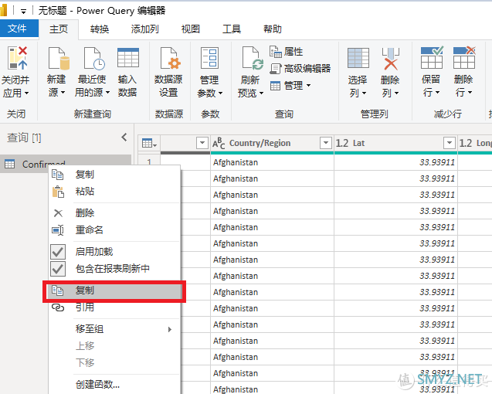This screenshot has width=492, height=394.
Task: Switch to the Home (主页) tab
Action: [59, 29]
